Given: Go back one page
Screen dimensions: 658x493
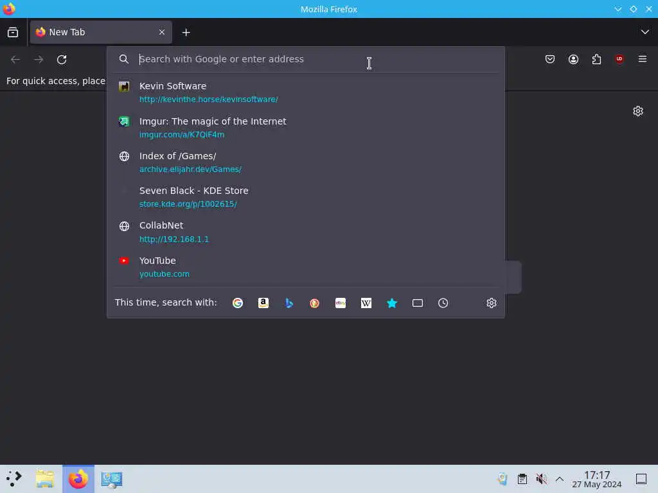Looking at the screenshot, I should [15, 60].
